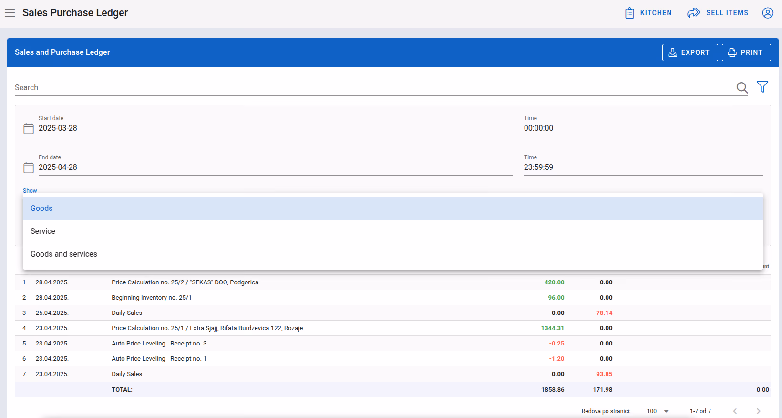Go to next page arrow
The width and height of the screenshot is (782, 418).
point(759,411)
